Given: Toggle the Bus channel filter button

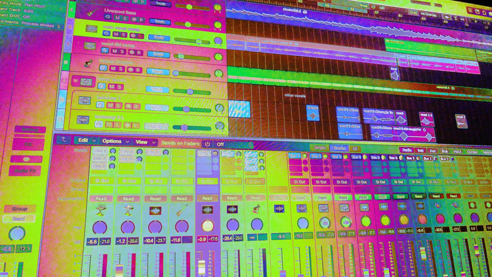Looking at the screenshot, I should click(445, 151).
